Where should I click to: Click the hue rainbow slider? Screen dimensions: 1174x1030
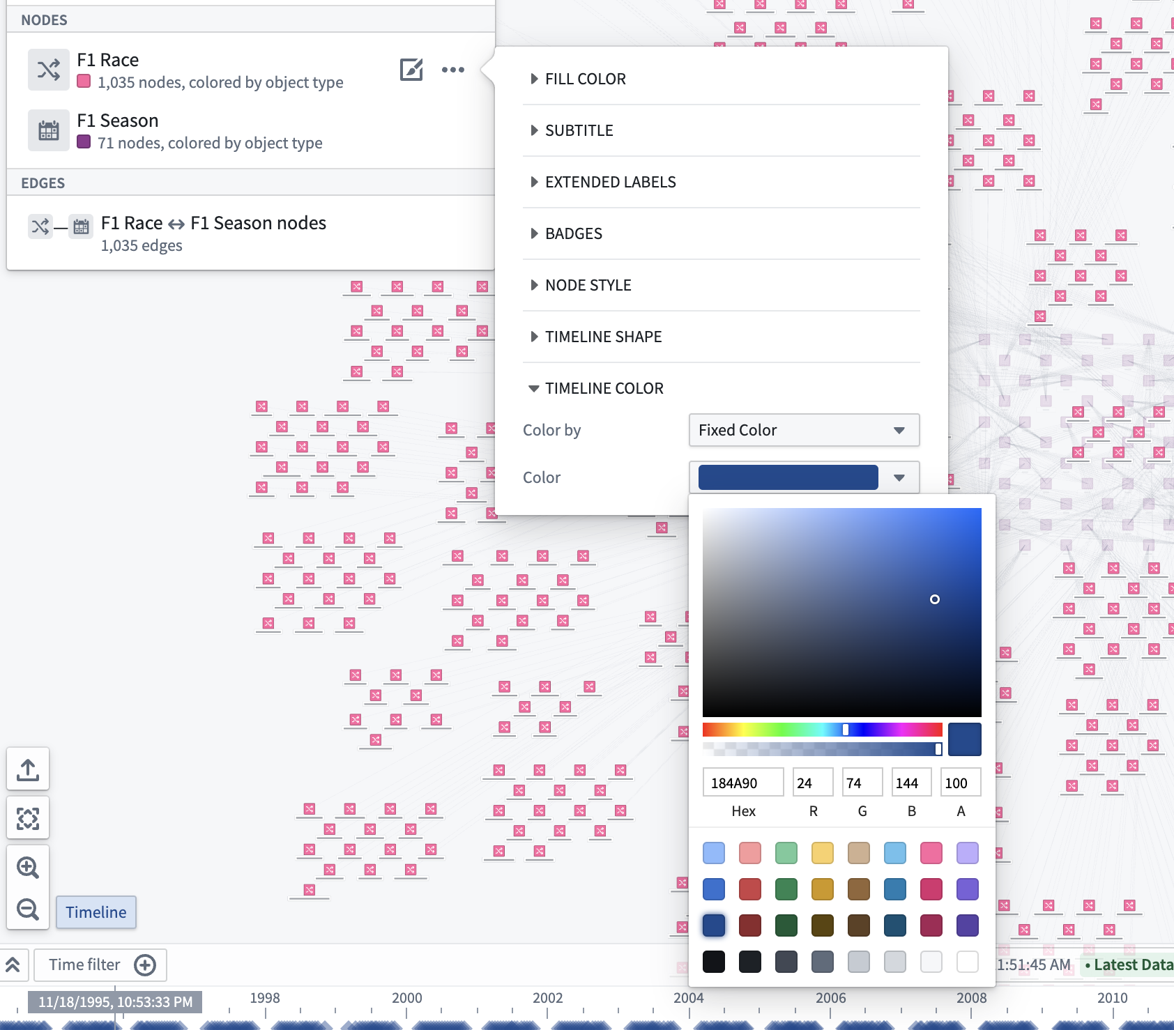pyautogui.click(x=823, y=730)
